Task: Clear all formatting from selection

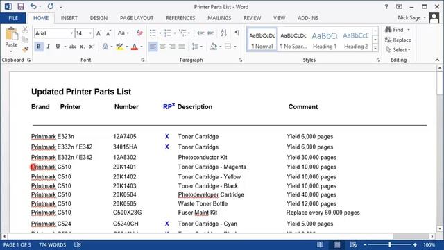Action: point(139,33)
